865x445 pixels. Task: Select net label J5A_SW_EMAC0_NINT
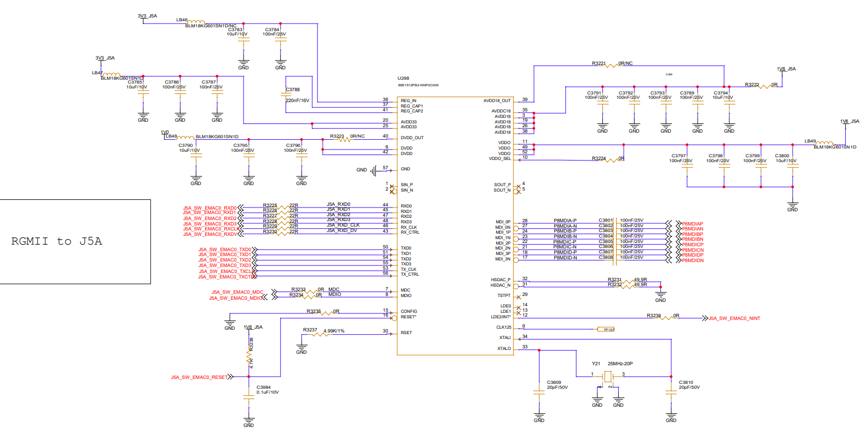[x=734, y=318]
